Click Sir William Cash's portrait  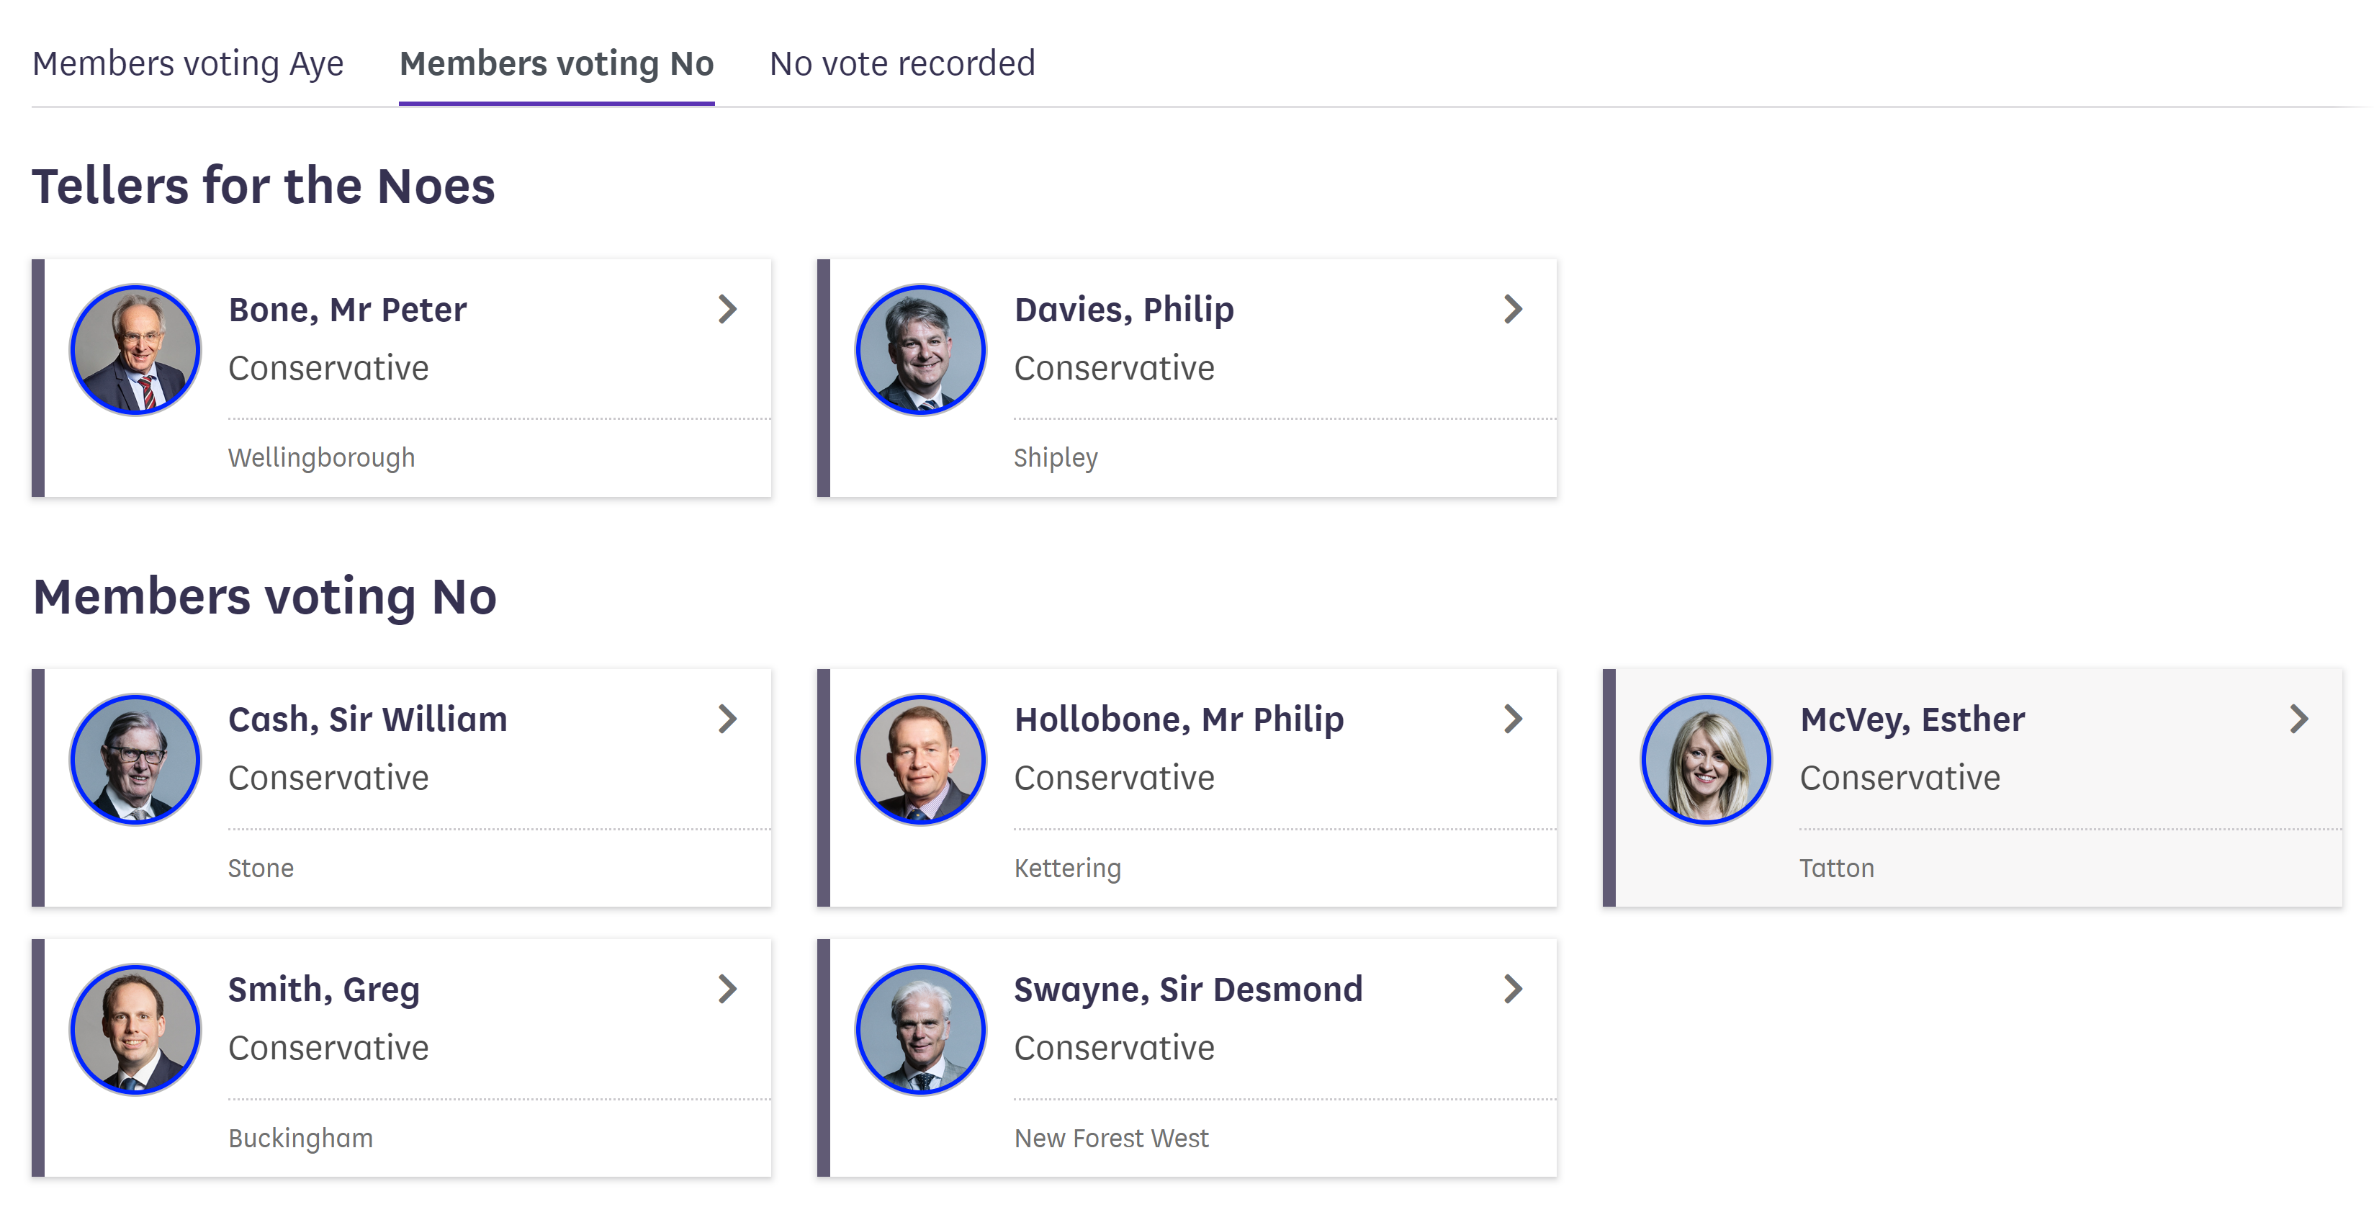[x=135, y=759]
